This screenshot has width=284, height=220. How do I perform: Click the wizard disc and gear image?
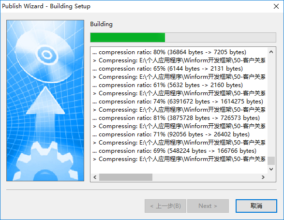pyautogui.click(x=45, y=101)
